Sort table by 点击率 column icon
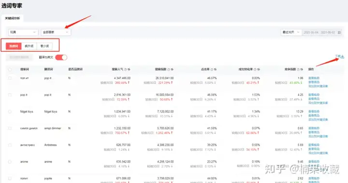The height and width of the screenshot is (183, 348). click(215, 69)
